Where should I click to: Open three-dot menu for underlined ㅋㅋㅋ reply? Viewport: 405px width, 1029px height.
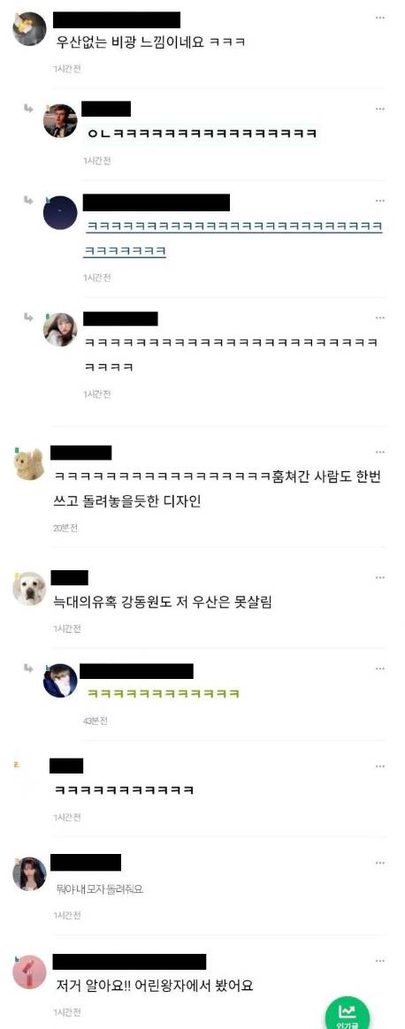point(380,200)
